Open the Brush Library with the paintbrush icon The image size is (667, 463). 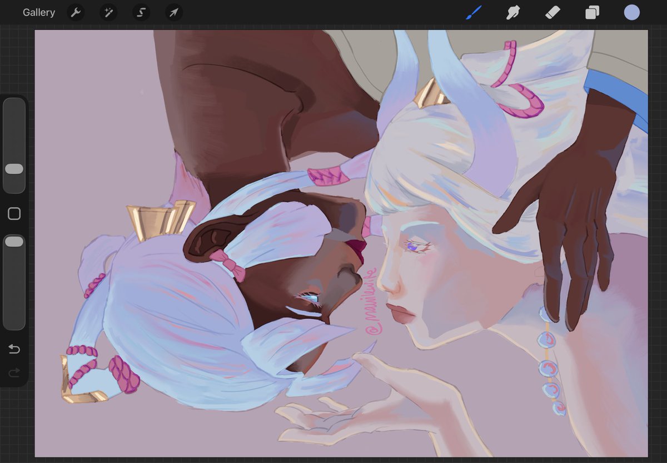point(473,12)
